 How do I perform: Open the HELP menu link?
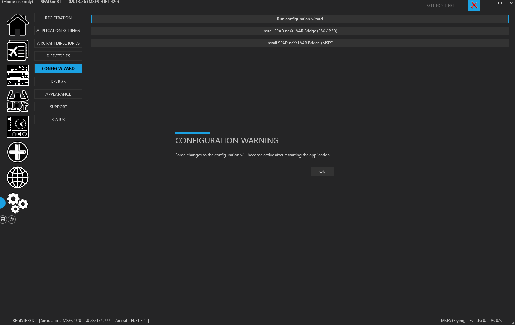point(452,6)
